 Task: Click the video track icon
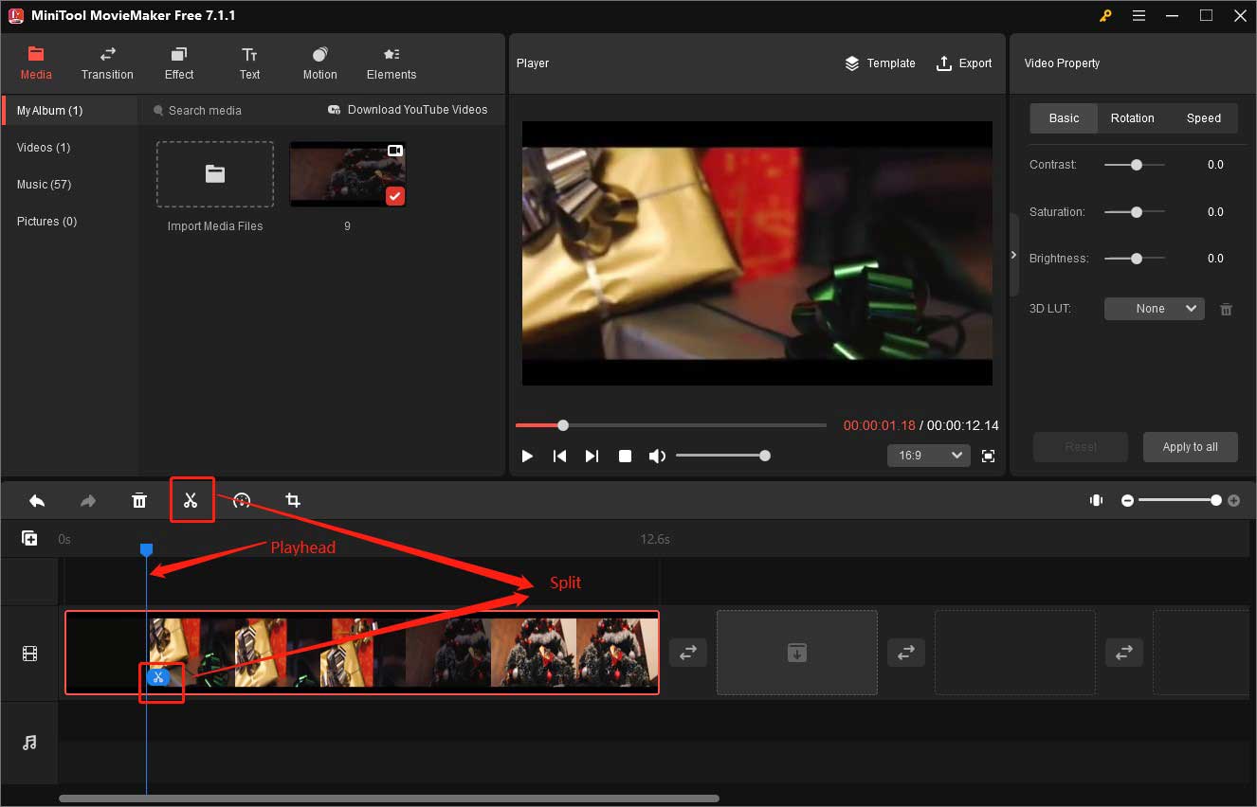point(29,654)
